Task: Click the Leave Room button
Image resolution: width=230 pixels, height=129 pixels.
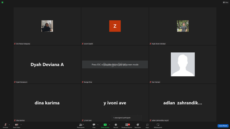Action: coord(223,126)
